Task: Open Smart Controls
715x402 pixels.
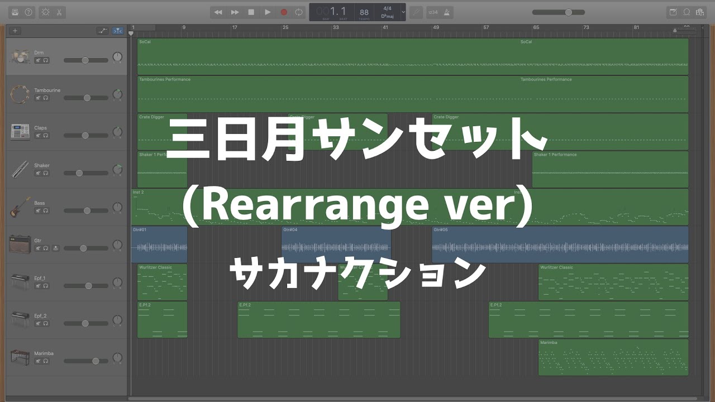Action: point(45,12)
